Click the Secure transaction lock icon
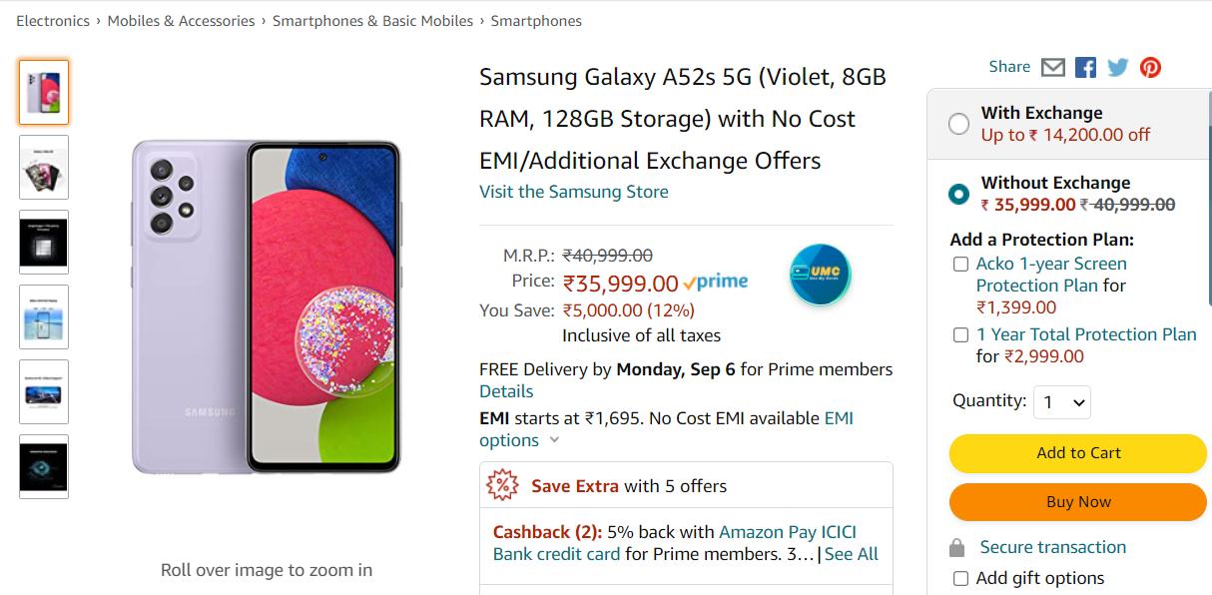Viewport: 1212px width, 595px height. (957, 548)
